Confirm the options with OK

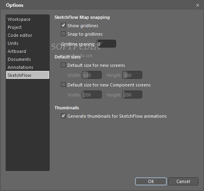click(x=151, y=181)
